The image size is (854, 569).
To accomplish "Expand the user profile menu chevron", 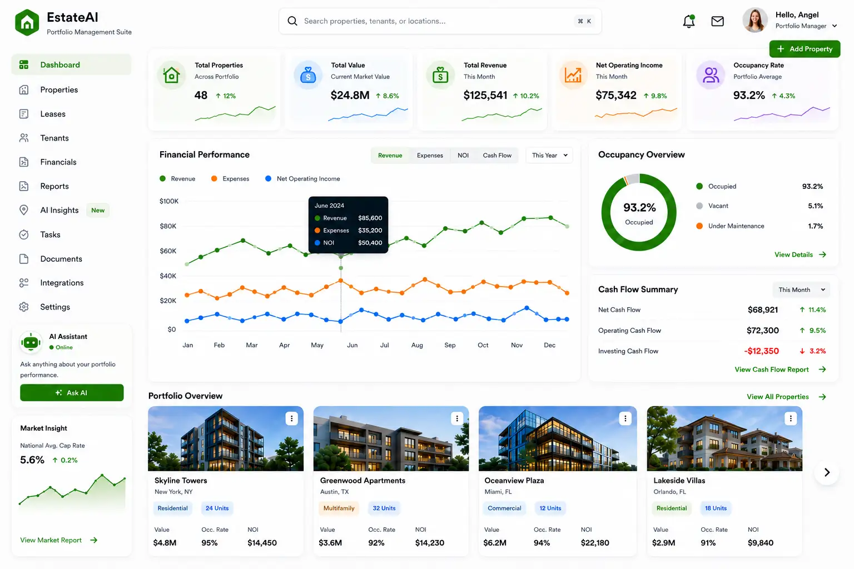I will point(835,26).
